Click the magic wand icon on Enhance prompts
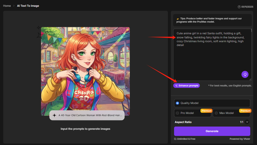Screen dimensions: 257x145 tap(176, 86)
